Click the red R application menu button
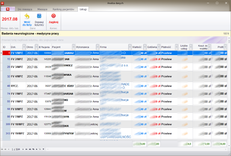 point(8,9)
